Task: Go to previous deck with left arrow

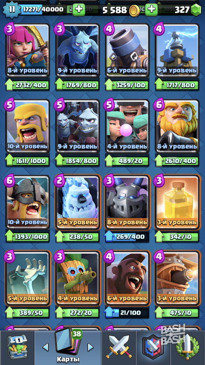Action: (46, 347)
